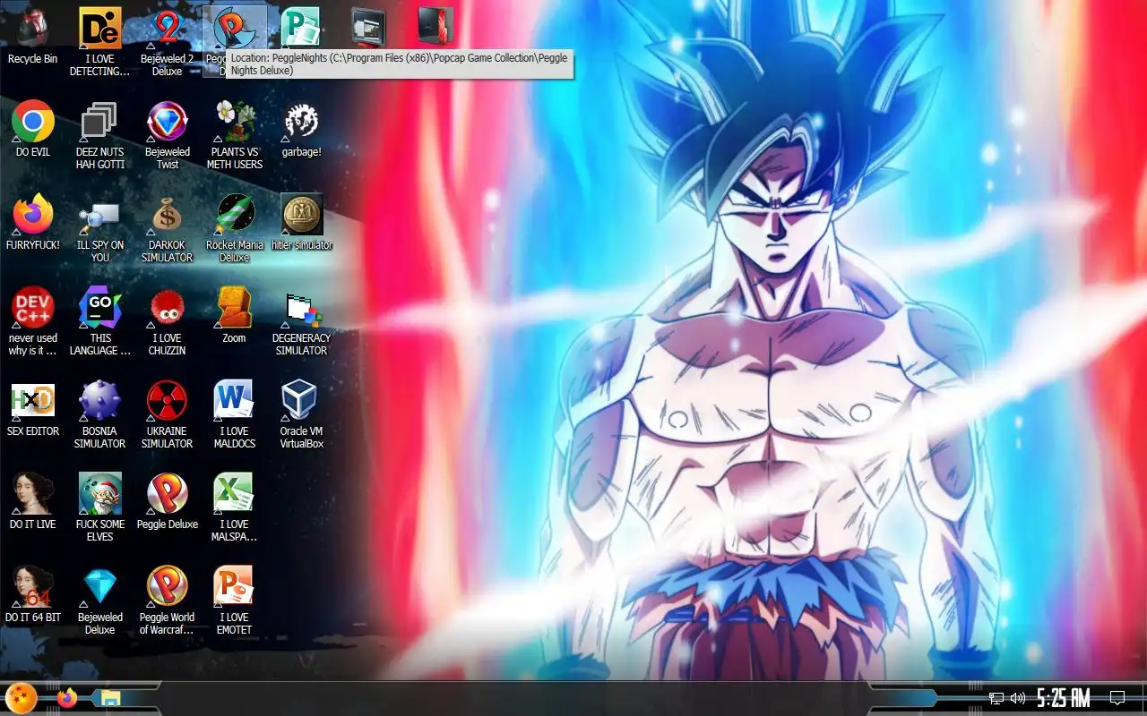Open File Explorer from the taskbar

[x=110, y=698]
